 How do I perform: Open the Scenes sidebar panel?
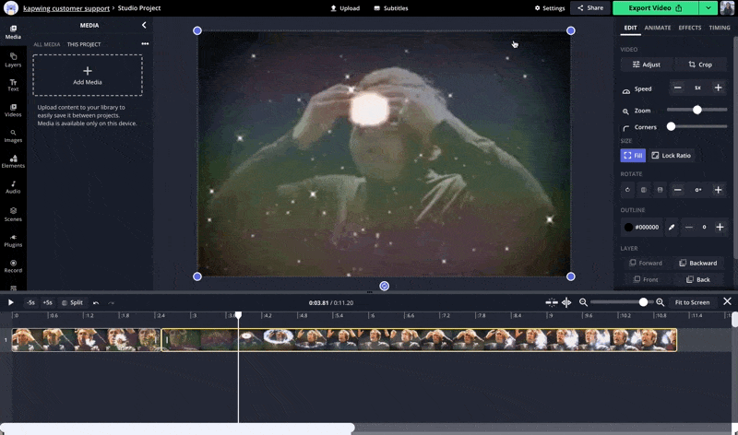tap(13, 215)
